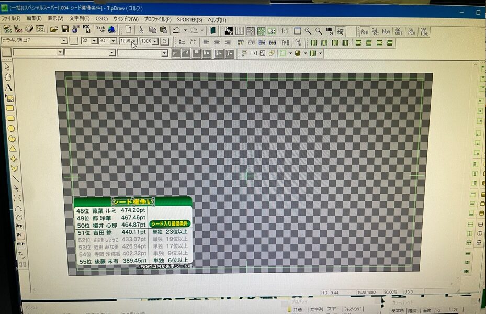Click the 1:1 actual size button
Screen dimensions: 486x314
click(x=285, y=31)
